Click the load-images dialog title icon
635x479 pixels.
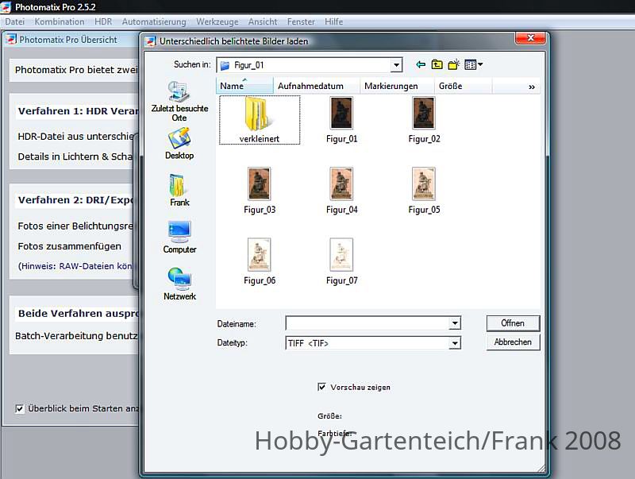pyautogui.click(x=151, y=41)
